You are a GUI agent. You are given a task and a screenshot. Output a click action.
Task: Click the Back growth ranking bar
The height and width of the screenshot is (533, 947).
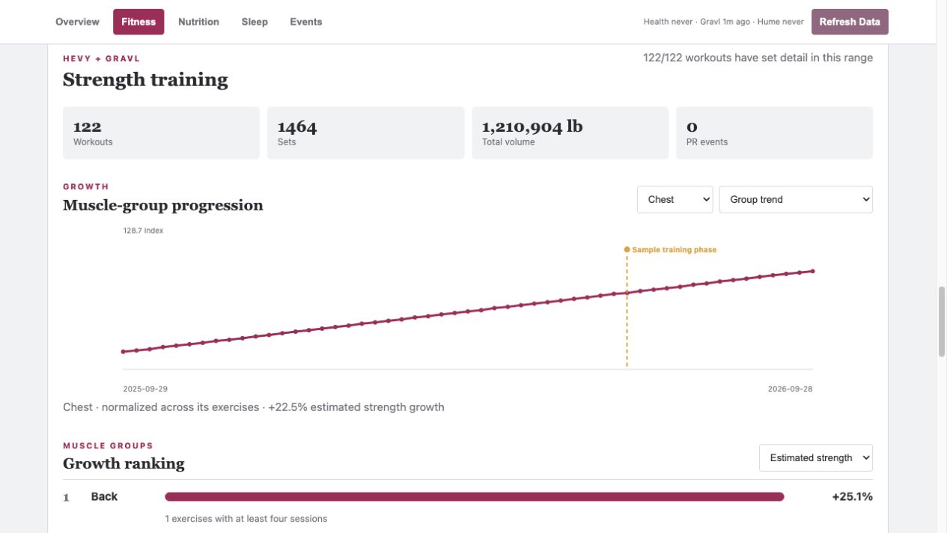(474, 496)
